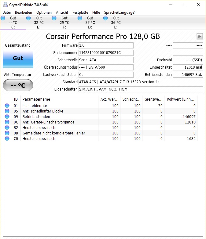Select Anz. Geräte-Einschaltvorgänge parameter name
206x239 pixels.
coord(48,122)
